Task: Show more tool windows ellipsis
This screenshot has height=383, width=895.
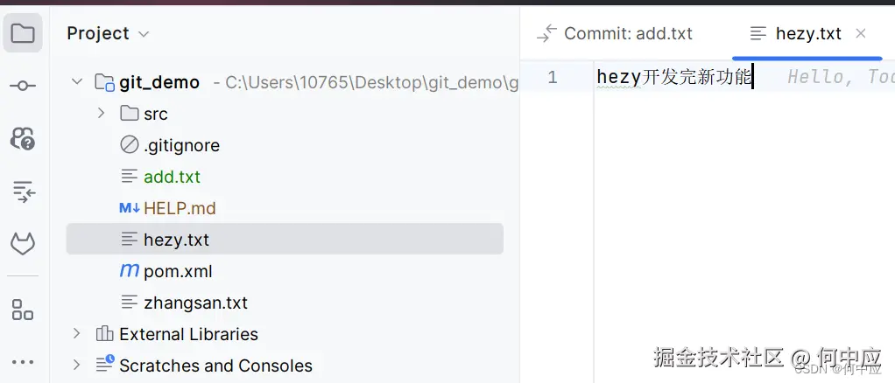Action: 23,362
